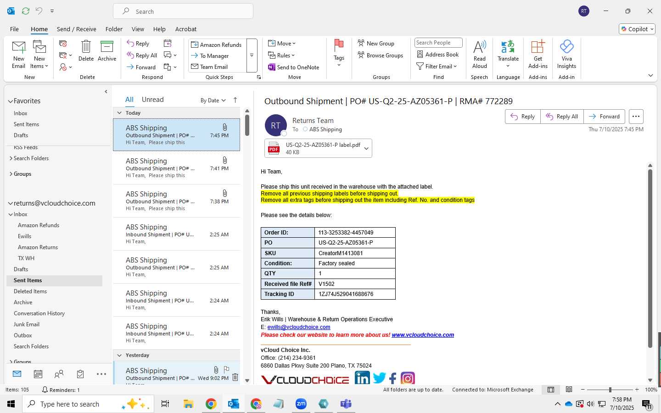This screenshot has width=661, height=413.
Task: Click Forward in the ribbon
Action: click(141, 67)
